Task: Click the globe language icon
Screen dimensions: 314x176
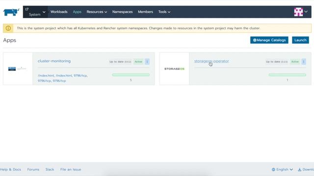Action: pos(273,170)
